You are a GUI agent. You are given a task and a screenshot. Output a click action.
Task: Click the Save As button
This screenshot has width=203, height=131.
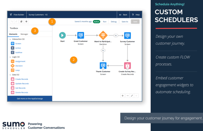[x=125, y=22]
